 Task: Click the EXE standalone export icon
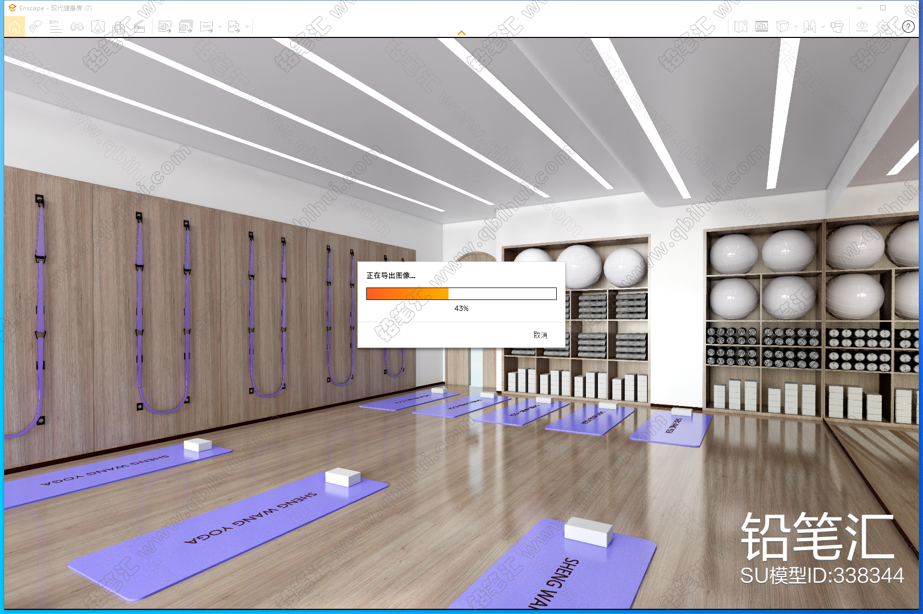click(x=234, y=27)
